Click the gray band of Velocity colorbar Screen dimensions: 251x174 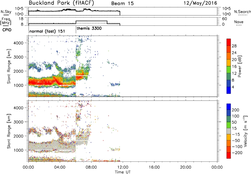229,131
